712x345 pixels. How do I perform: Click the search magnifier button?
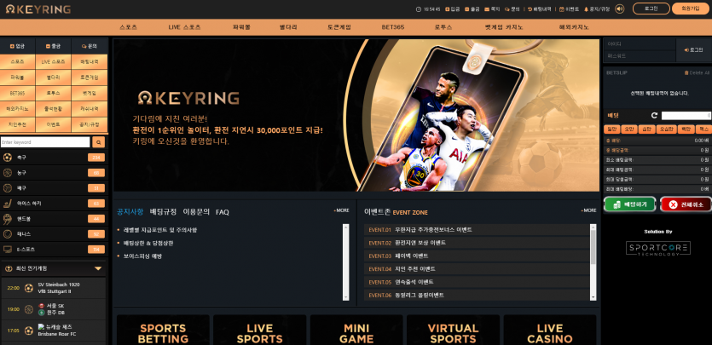coord(99,142)
